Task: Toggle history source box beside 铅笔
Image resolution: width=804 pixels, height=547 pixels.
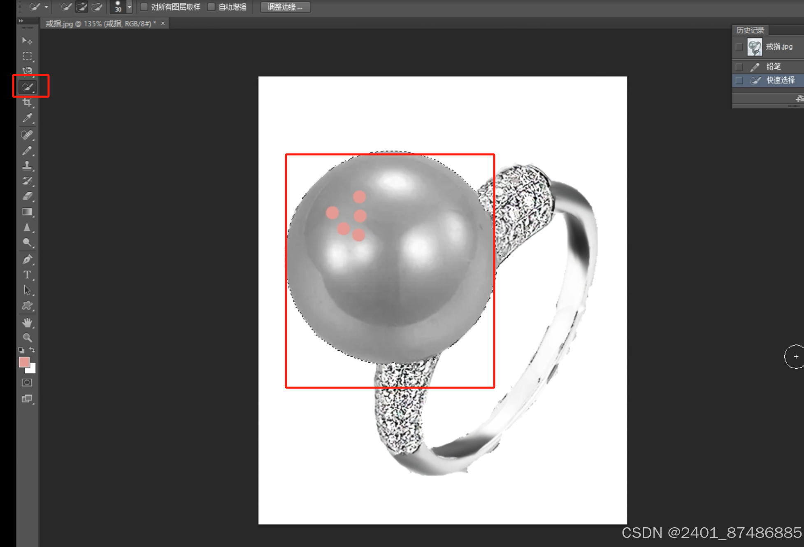Action: pyautogui.click(x=739, y=67)
